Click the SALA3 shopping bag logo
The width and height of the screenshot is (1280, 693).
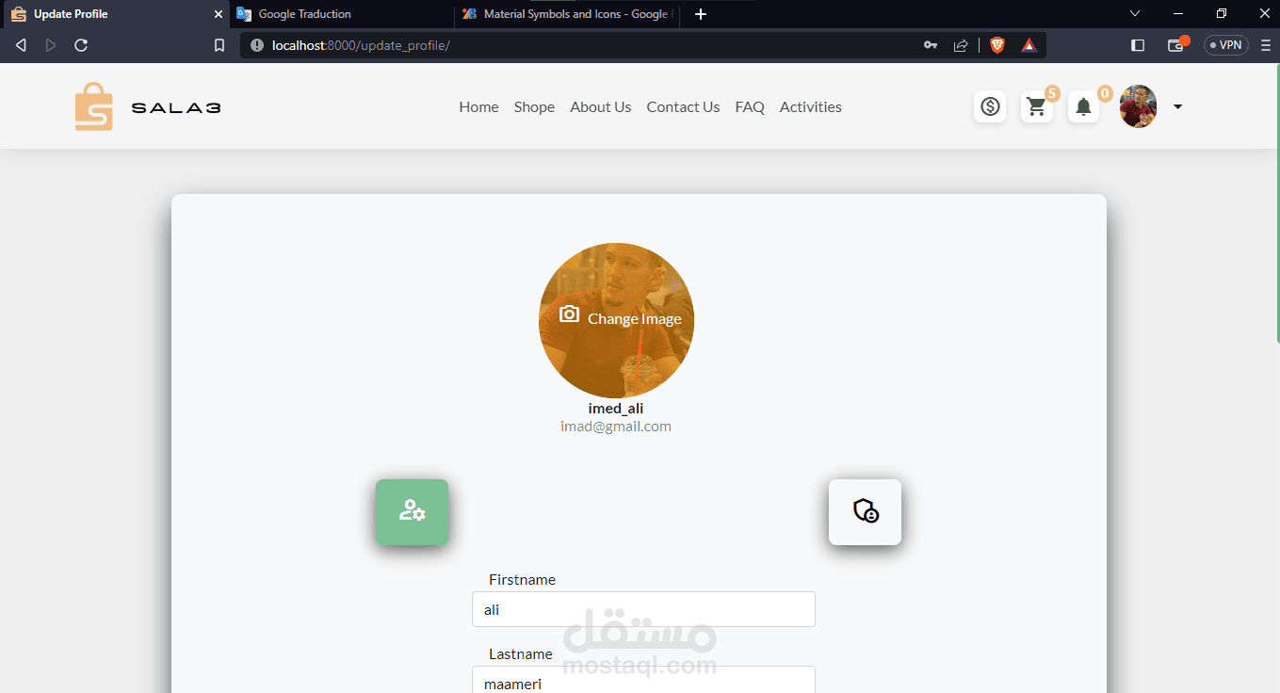tap(94, 106)
